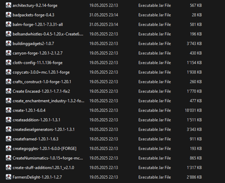The width and height of the screenshot is (225, 183).
Task: Click the bellsandwhistles-0.4.5 file name
Action: (x=48, y=34)
